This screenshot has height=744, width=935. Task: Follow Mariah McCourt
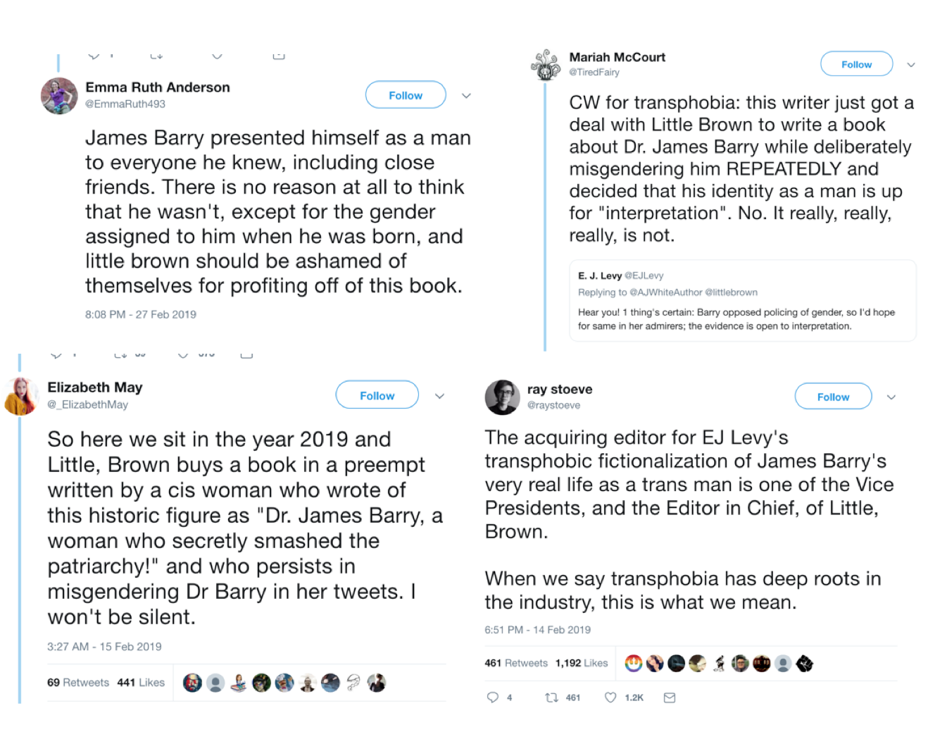tap(856, 64)
